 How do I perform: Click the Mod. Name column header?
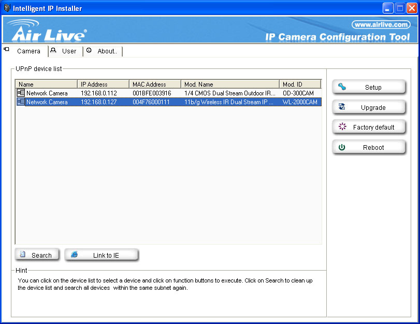(230, 84)
